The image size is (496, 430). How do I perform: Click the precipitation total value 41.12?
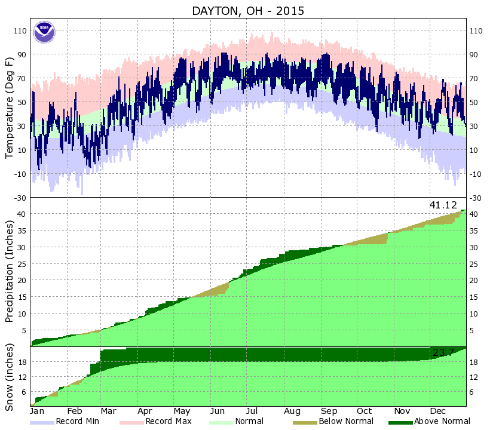443,205
